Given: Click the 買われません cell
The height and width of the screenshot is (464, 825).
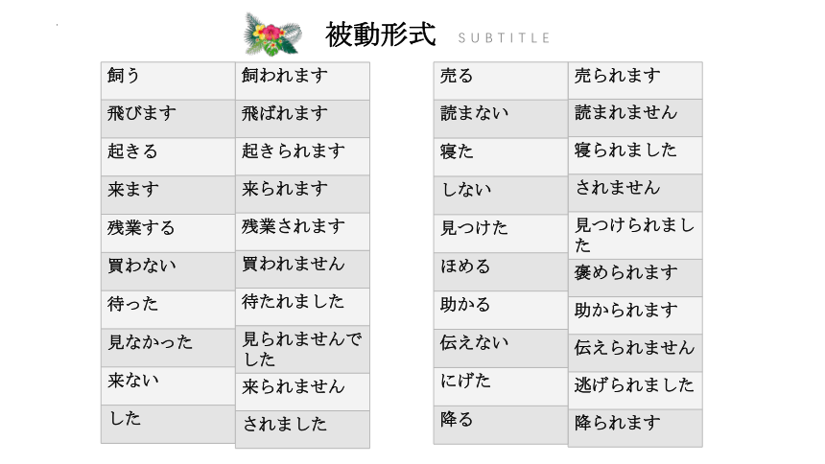Looking at the screenshot, I should pyautogui.click(x=302, y=269).
